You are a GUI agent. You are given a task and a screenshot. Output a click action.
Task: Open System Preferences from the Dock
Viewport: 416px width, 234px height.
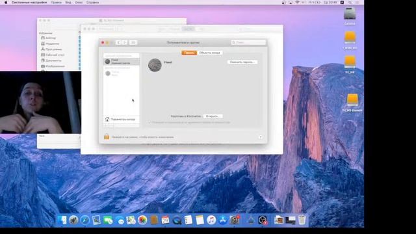(x=235, y=220)
